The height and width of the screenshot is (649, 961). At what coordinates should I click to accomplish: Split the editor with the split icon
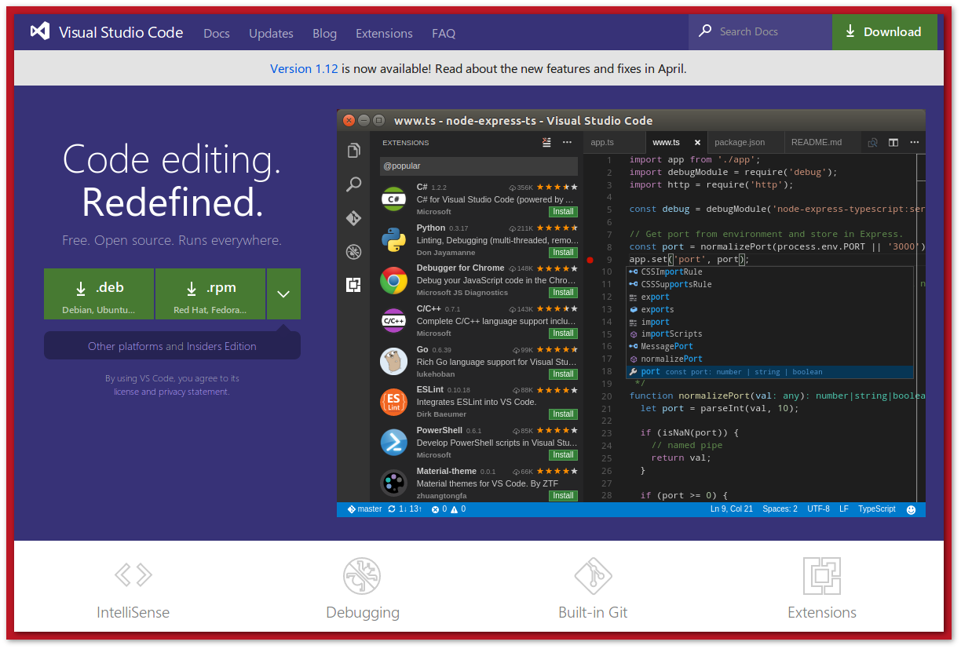[x=893, y=142]
